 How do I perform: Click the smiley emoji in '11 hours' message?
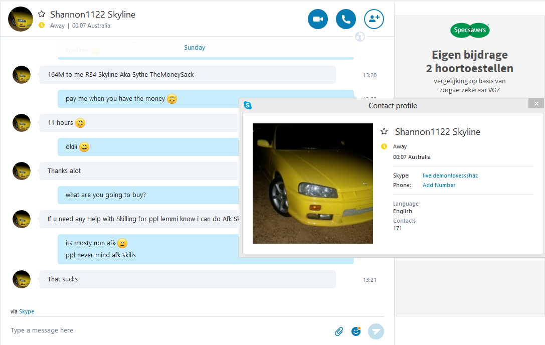80,123
